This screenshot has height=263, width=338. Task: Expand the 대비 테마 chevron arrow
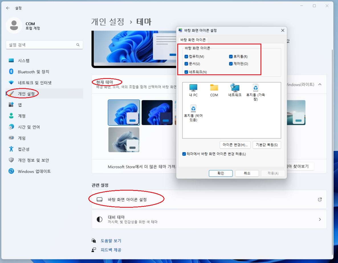320,219
